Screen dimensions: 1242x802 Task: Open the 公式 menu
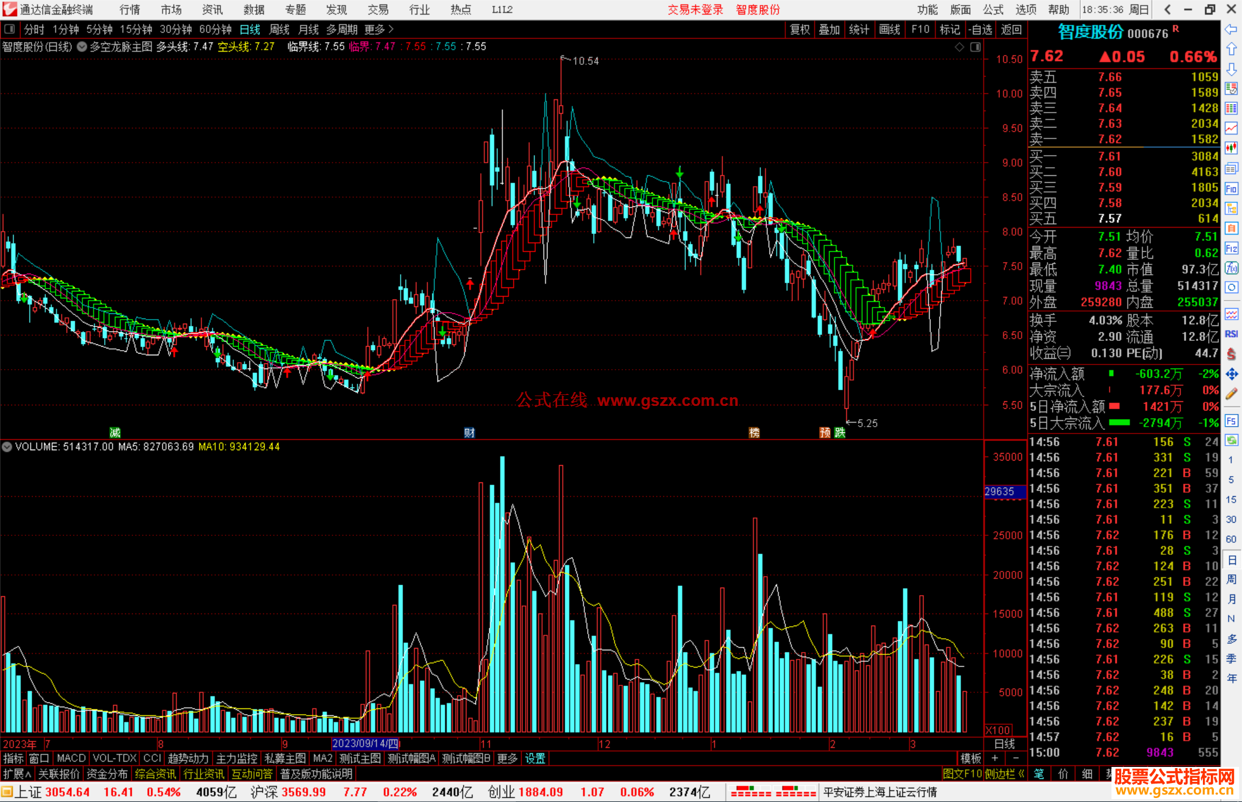(992, 9)
